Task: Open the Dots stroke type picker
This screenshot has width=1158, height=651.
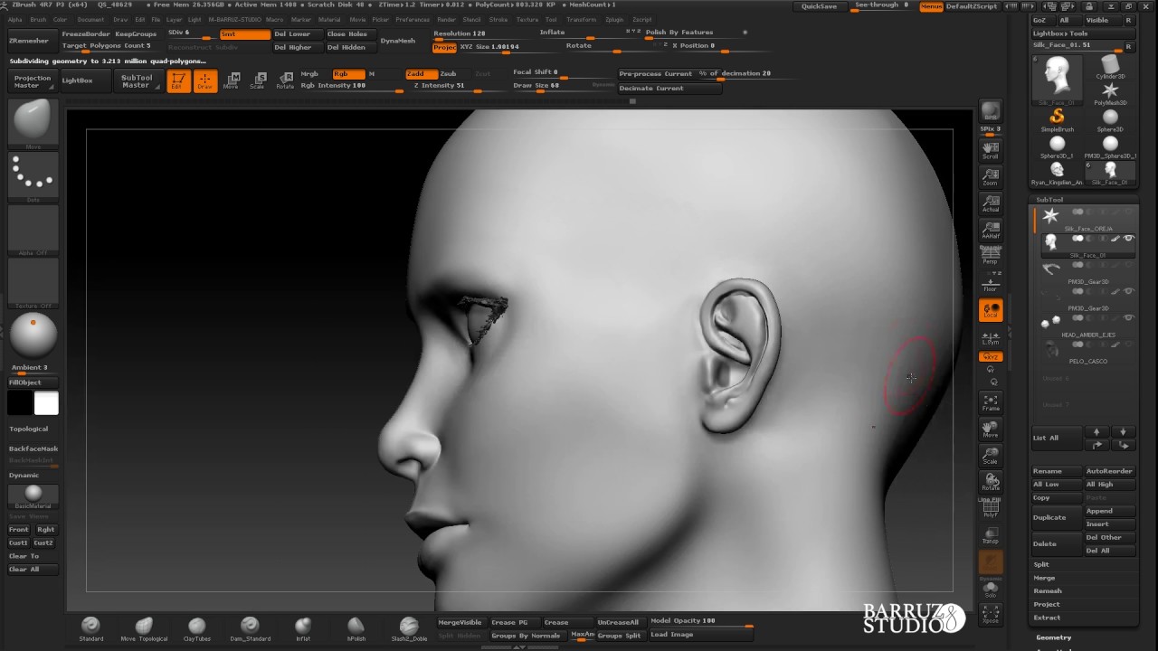Action: coord(33,176)
